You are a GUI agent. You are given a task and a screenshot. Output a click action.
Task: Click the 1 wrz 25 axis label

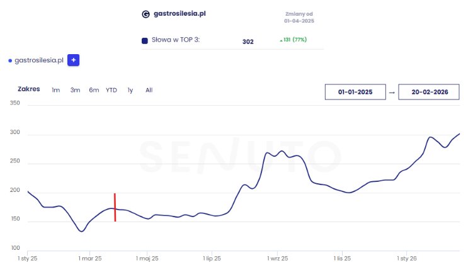(x=278, y=259)
